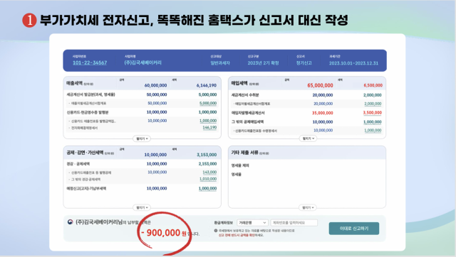This screenshot has height=257, width=456.
Task: Open the underlined 143,000 deduction amount
Action: coord(209,172)
